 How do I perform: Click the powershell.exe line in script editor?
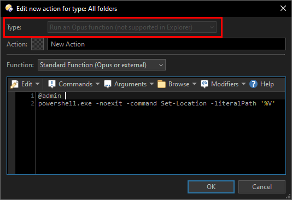pos(156,103)
